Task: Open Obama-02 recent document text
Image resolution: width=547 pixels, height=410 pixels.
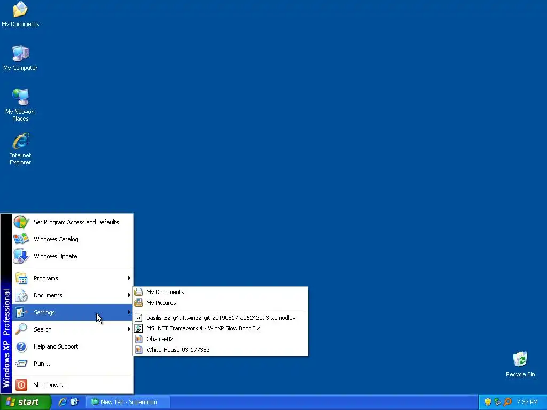Action: coord(160,339)
